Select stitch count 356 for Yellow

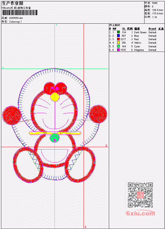(x=124, y=43)
